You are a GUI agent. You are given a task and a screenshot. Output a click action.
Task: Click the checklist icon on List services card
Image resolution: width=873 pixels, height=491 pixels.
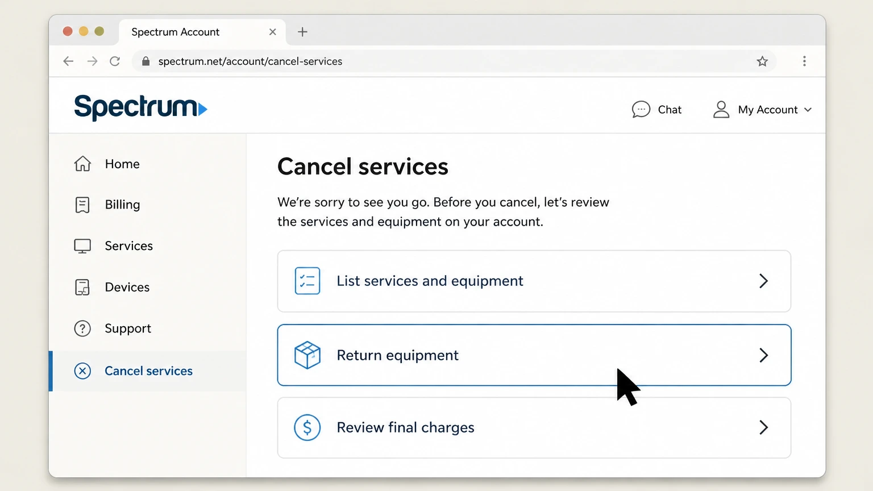point(307,281)
